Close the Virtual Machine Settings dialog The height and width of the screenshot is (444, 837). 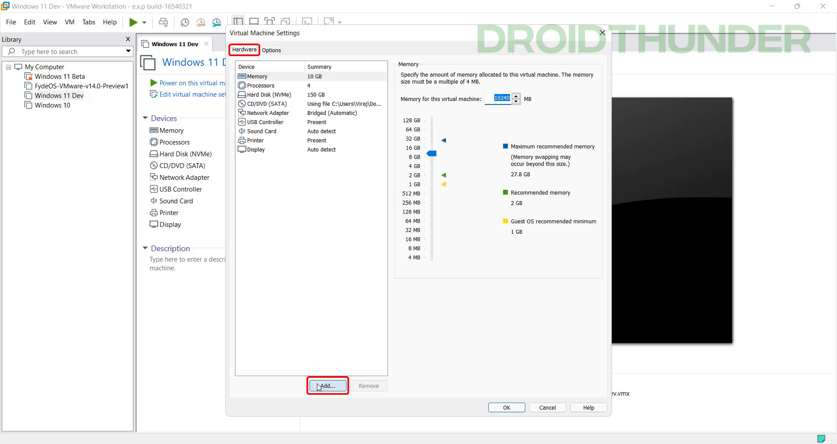602,33
